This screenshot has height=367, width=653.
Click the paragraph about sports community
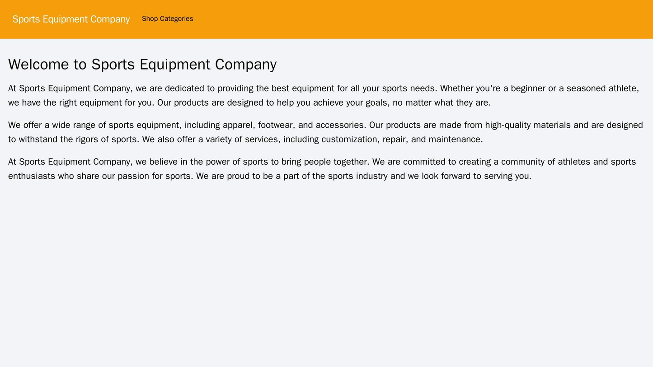point(325,167)
